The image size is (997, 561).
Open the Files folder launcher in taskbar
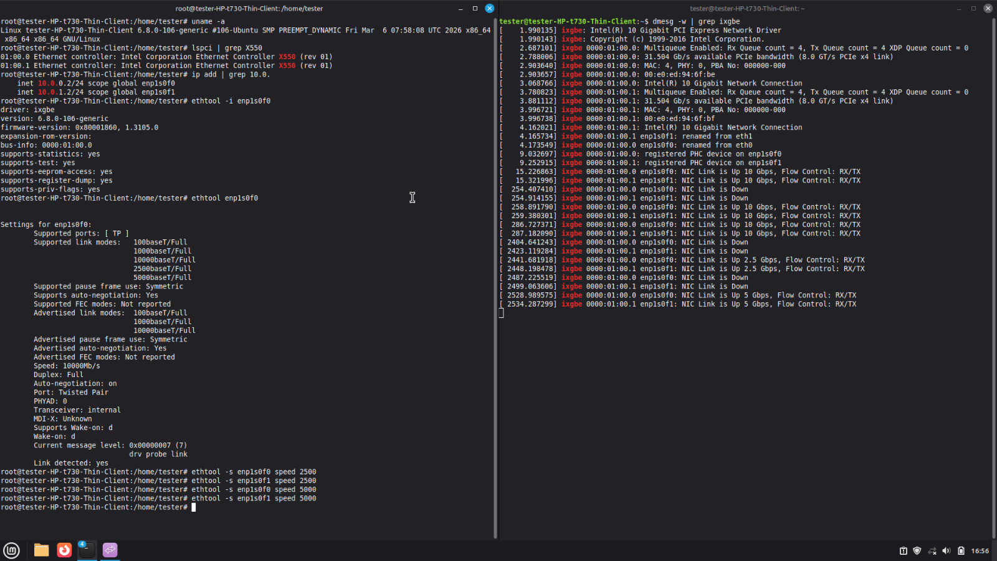(41, 550)
